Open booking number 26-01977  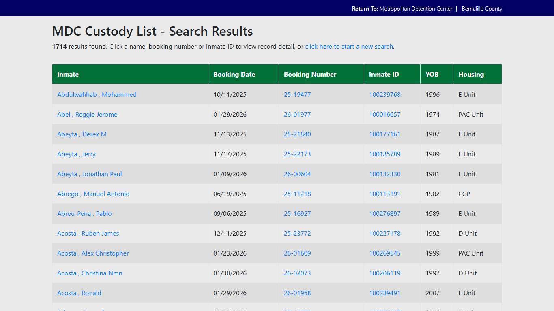[x=297, y=114]
